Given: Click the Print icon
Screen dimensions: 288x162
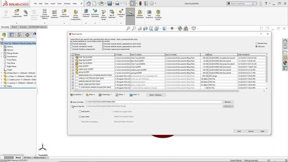Looking at the screenshot, I should tap(117, 4).
